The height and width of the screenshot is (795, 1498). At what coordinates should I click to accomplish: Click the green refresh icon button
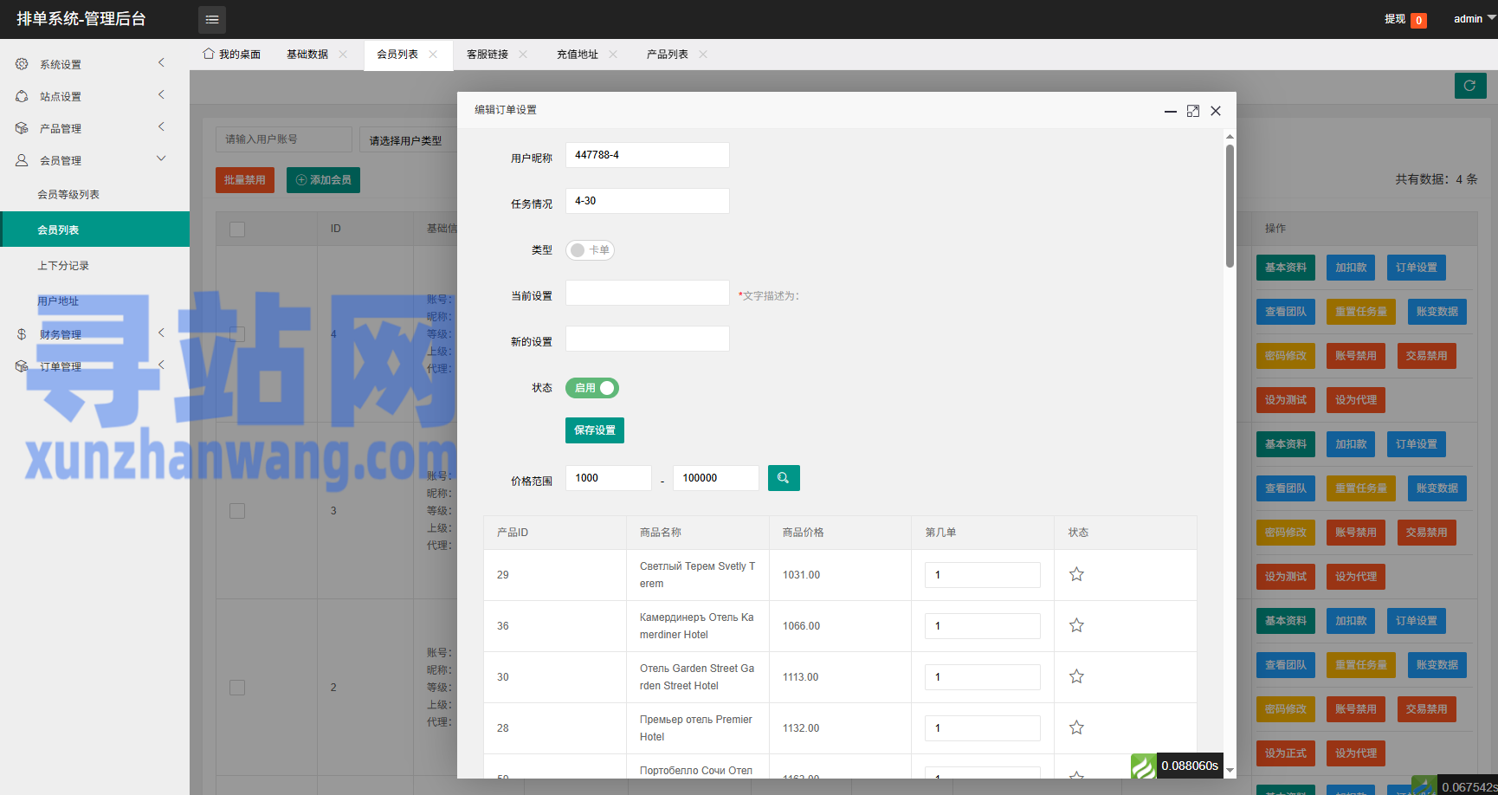(x=1469, y=86)
